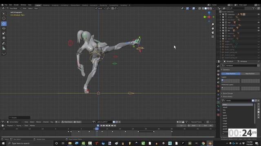The width and height of the screenshot is (261, 146).
Task: Open Render properties tab
Action: pos(218,71)
